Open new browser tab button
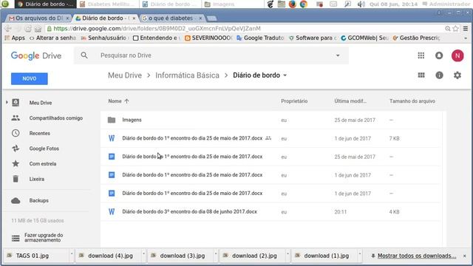 point(212,18)
